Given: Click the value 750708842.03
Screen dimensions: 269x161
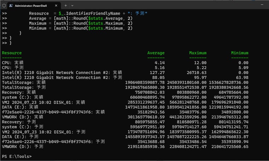Looking at the screenshot, I should click(150, 93).
